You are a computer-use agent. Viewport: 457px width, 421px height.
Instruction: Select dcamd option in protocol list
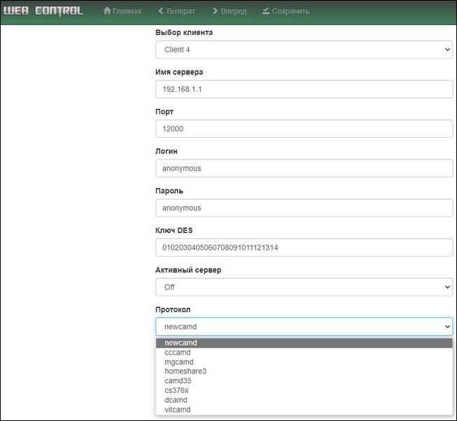point(304,400)
